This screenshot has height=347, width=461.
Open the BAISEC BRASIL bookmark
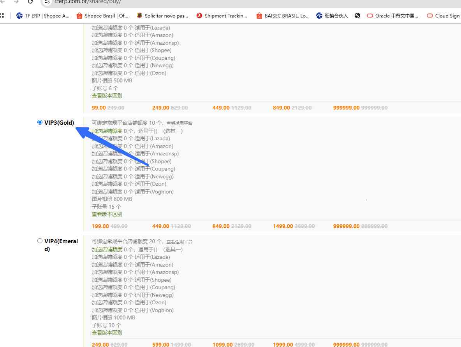point(283,16)
